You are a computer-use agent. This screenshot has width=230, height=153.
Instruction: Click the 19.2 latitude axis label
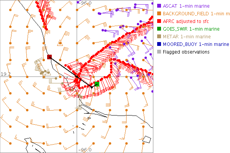[x=5, y=73]
